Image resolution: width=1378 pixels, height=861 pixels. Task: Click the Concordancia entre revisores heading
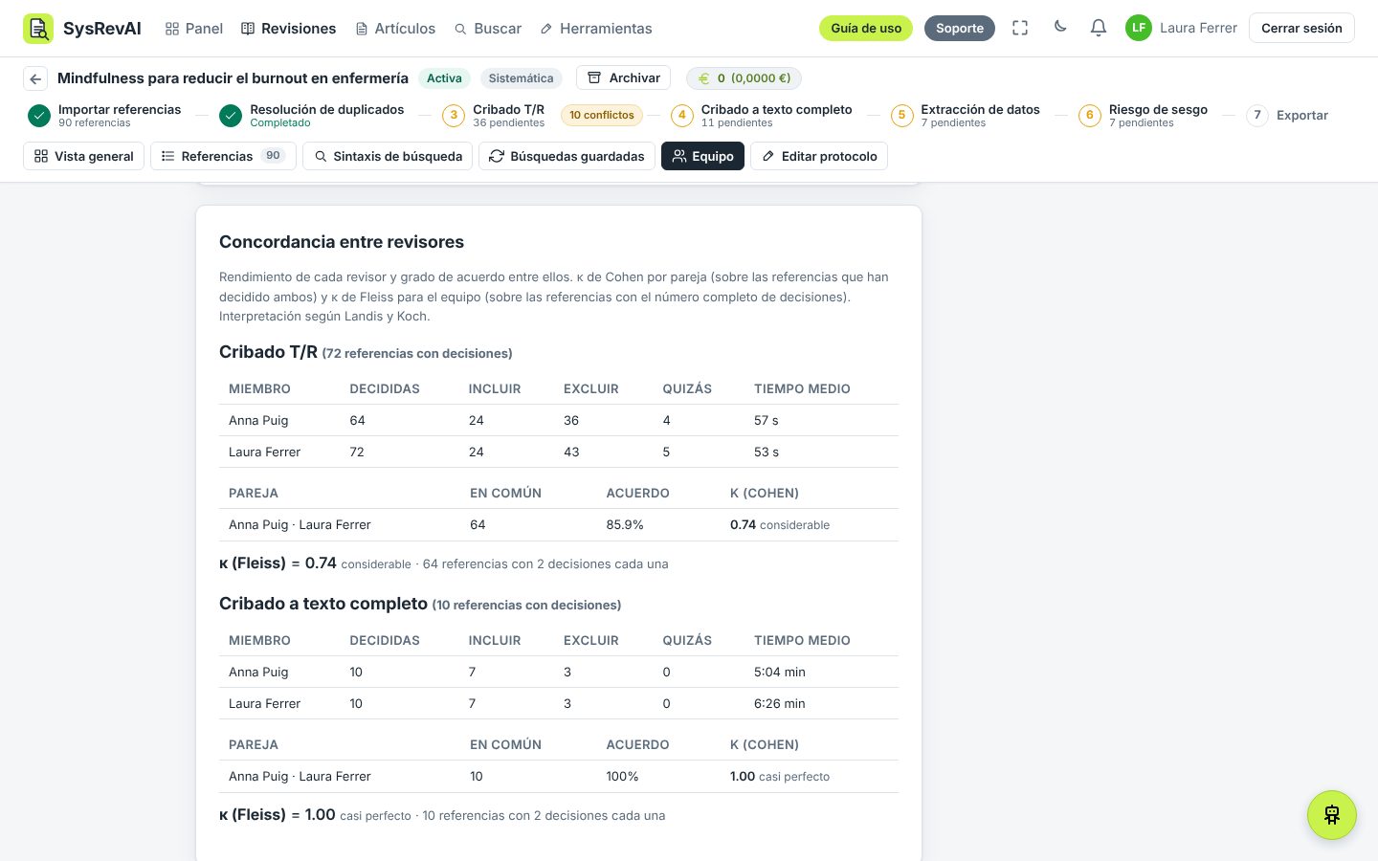pyautogui.click(x=342, y=242)
